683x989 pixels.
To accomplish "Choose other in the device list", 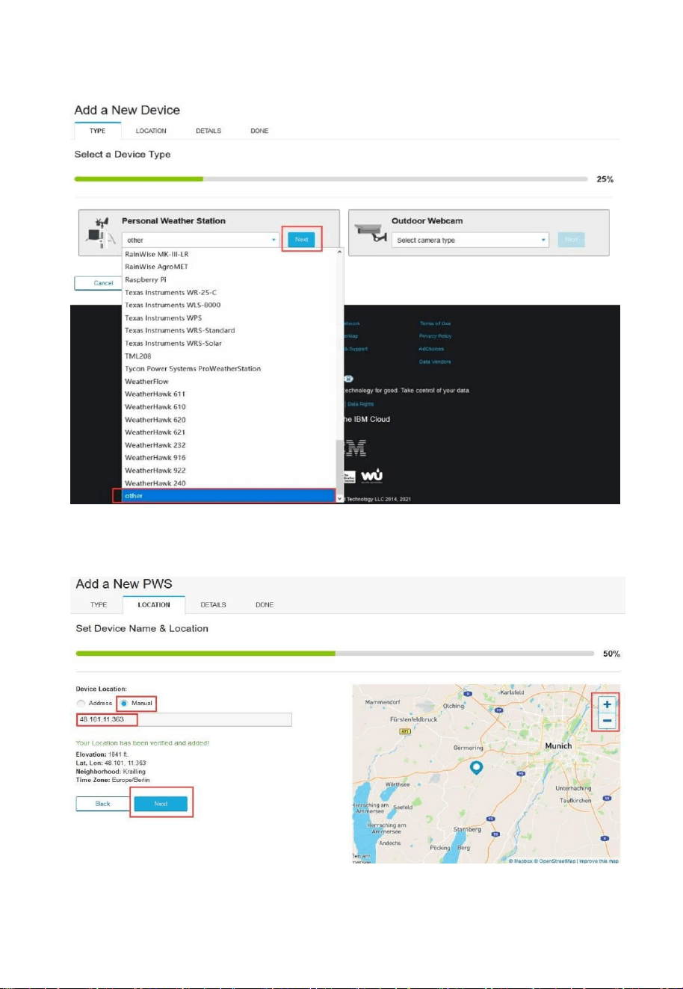I will point(229,496).
